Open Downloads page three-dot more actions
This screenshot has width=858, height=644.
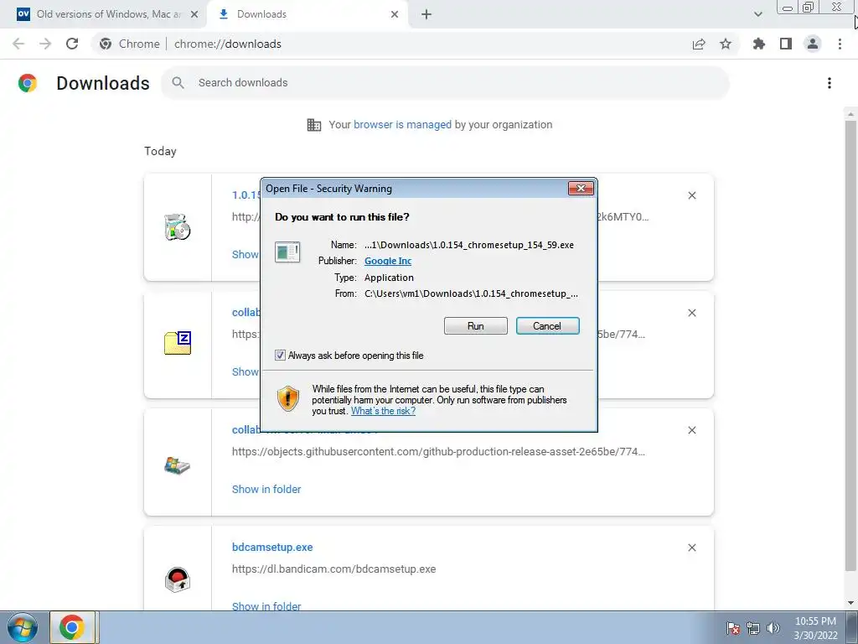(830, 83)
